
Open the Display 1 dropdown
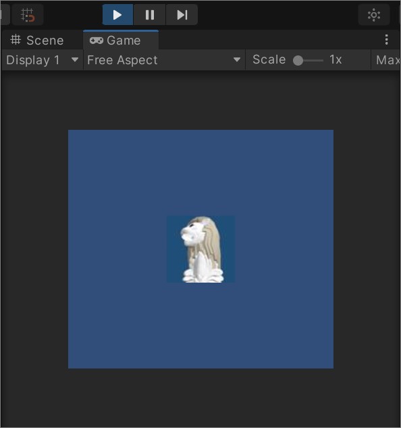(x=43, y=60)
